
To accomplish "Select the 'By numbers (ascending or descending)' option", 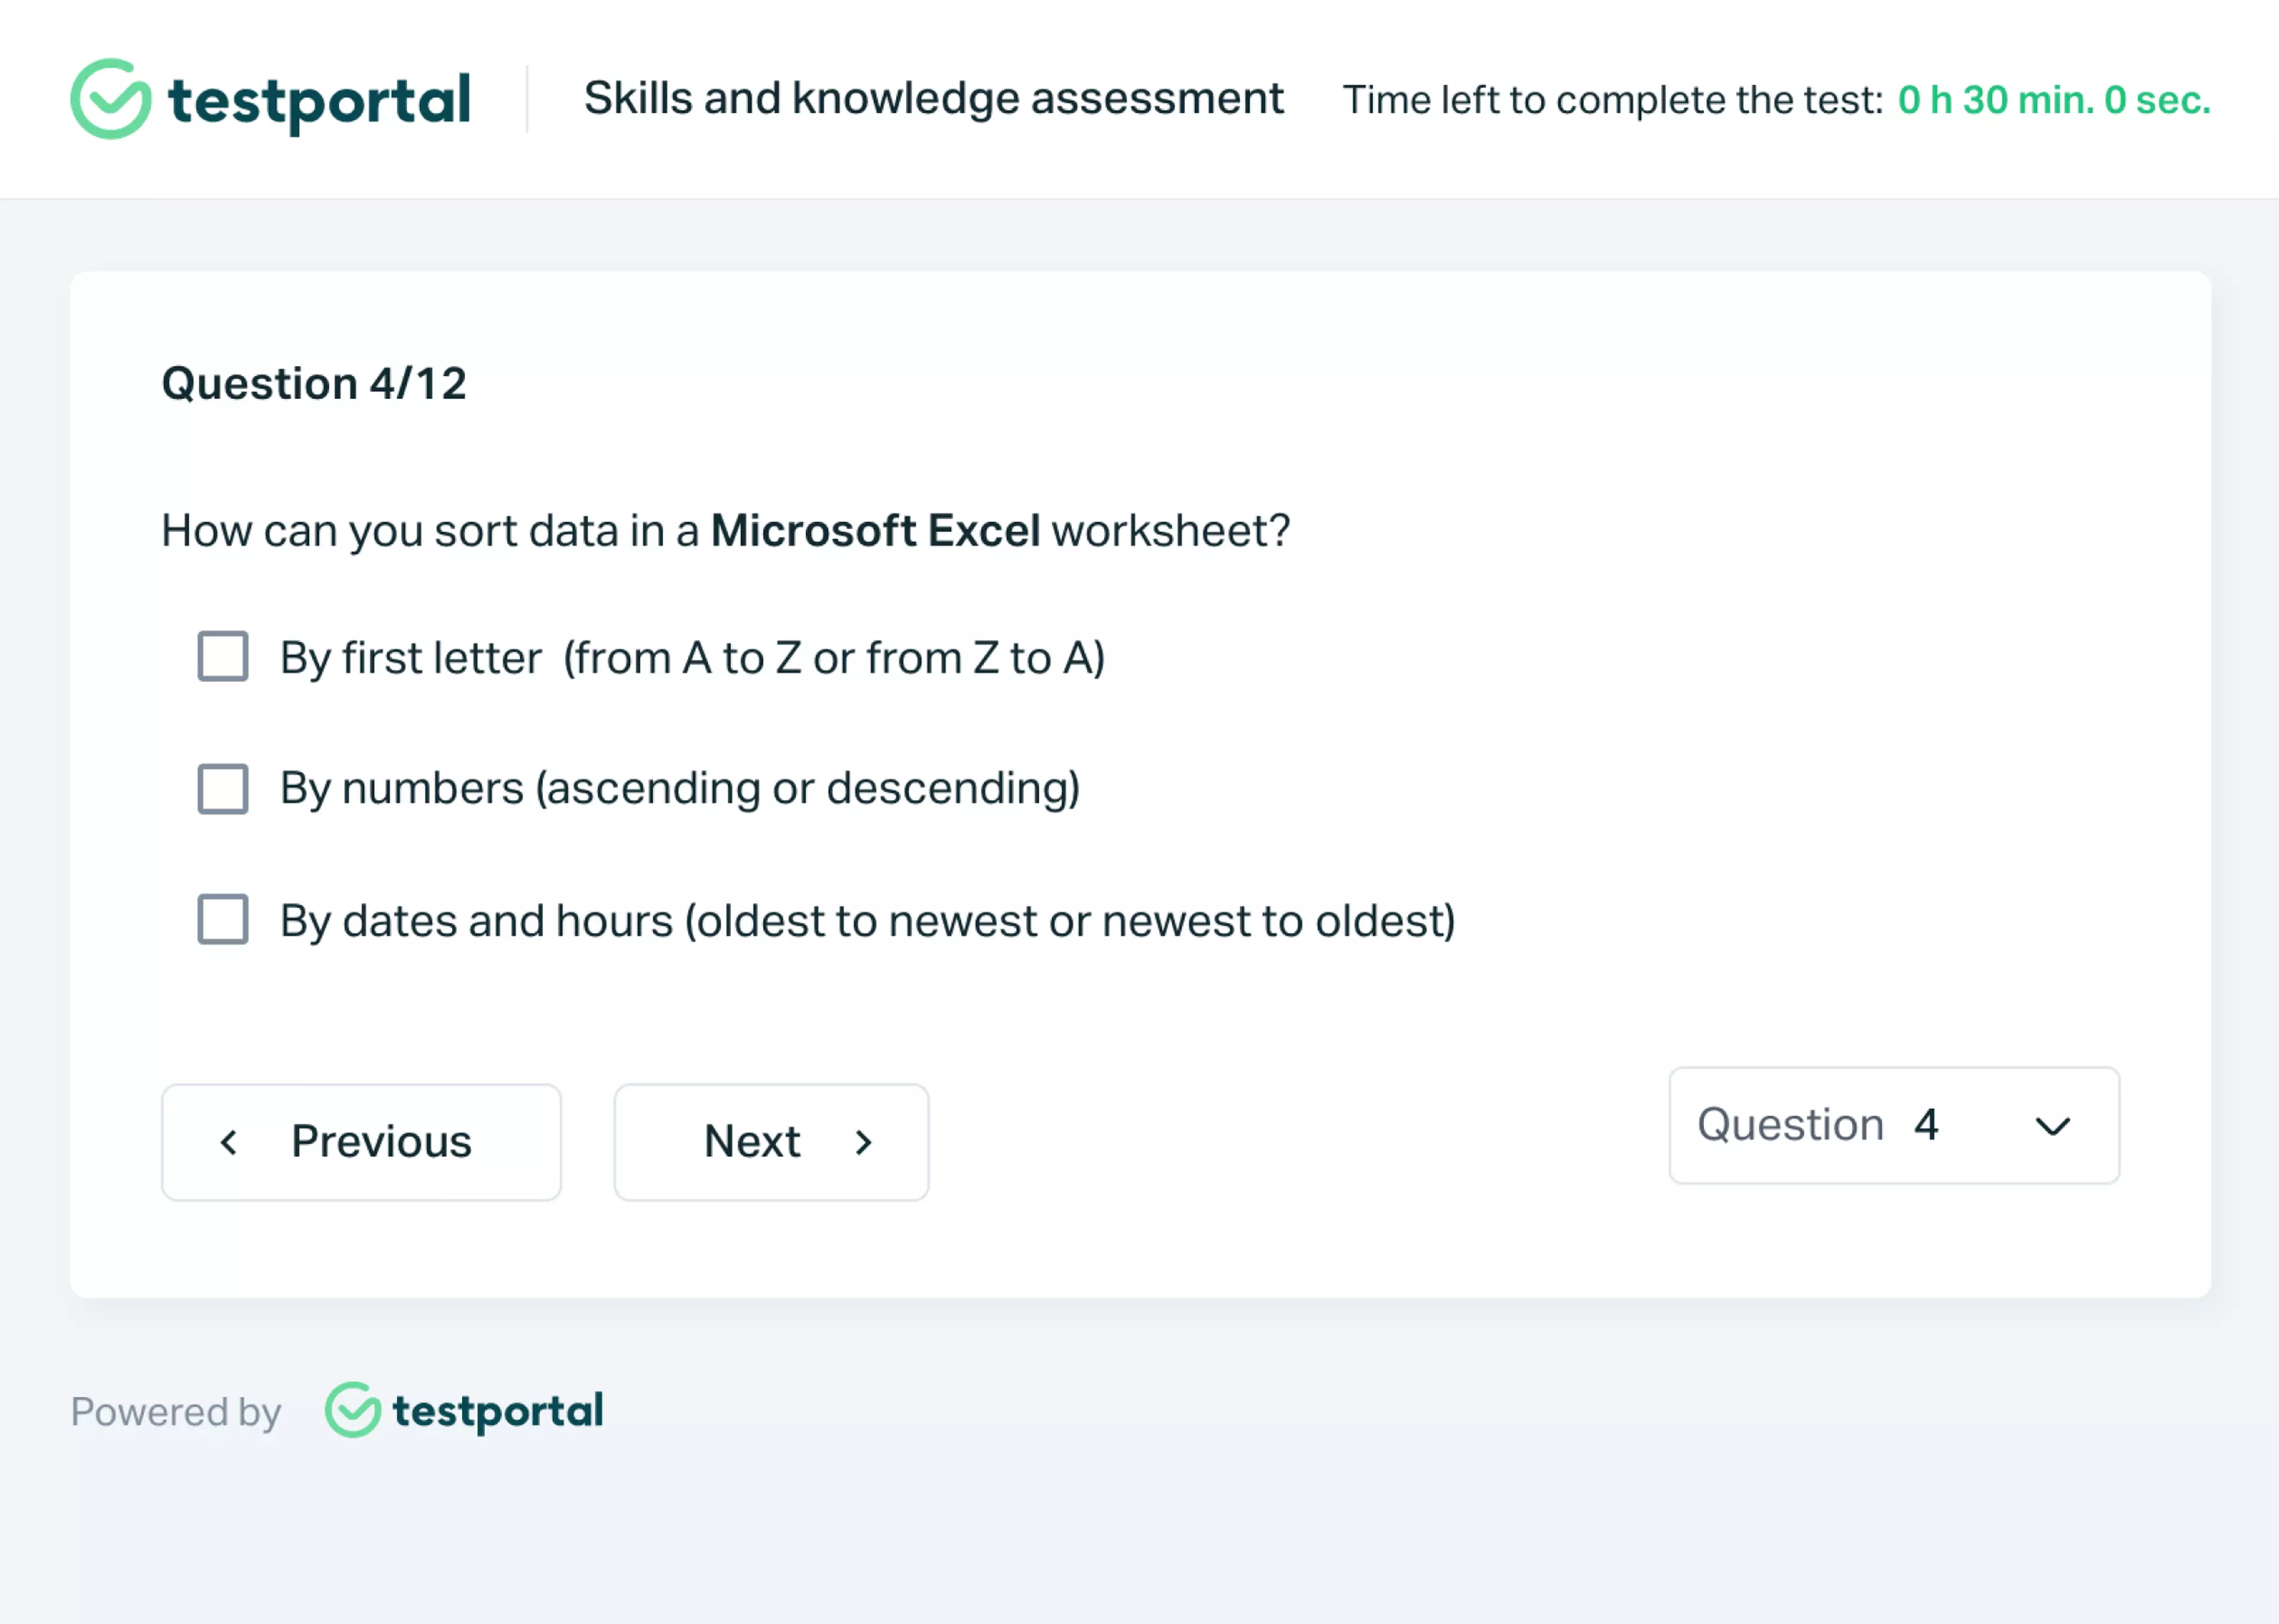I will [222, 789].
